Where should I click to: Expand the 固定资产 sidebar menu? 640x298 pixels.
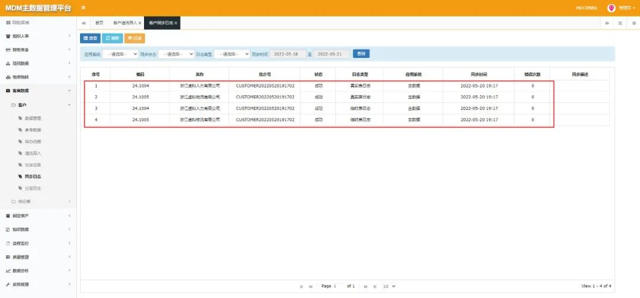(x=39, y=215)
